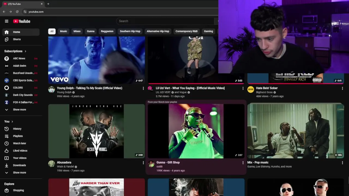Image resolution: width=349 pixels, height=196 pixels.
Task: Select the Music filter chip
Action: point(64,31)
